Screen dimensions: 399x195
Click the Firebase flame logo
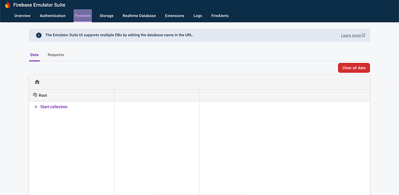[x=8, y=5]
